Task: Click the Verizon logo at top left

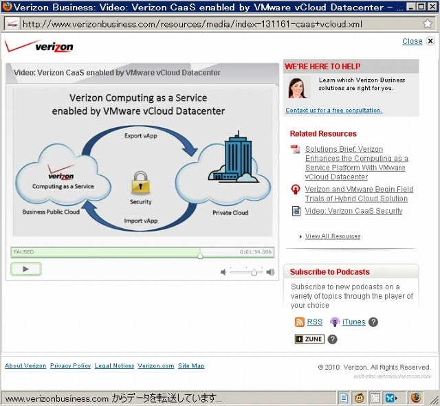Action: [39, 46]
